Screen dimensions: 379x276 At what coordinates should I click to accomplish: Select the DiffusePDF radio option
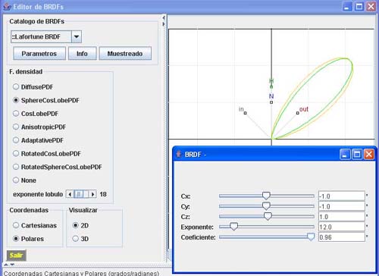pos(16,86)
